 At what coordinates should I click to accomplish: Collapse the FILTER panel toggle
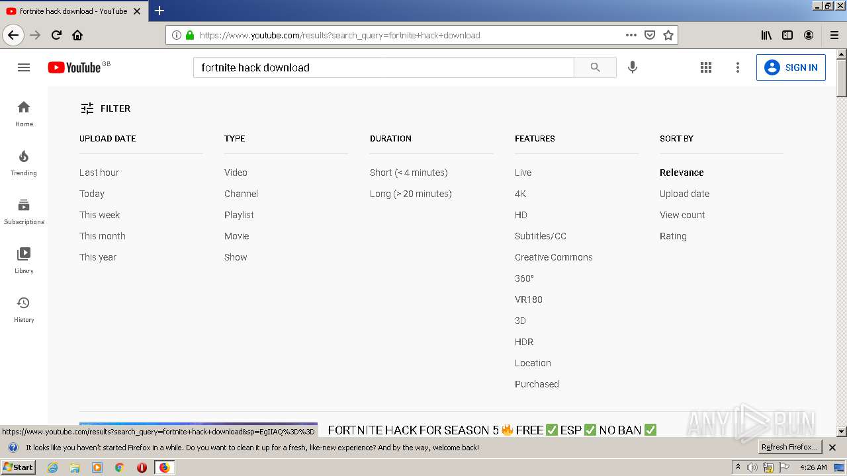105,108
